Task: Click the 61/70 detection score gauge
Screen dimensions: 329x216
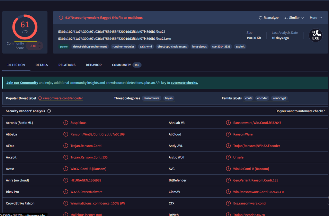Action: pyautogui.click(x=25, y=27)
